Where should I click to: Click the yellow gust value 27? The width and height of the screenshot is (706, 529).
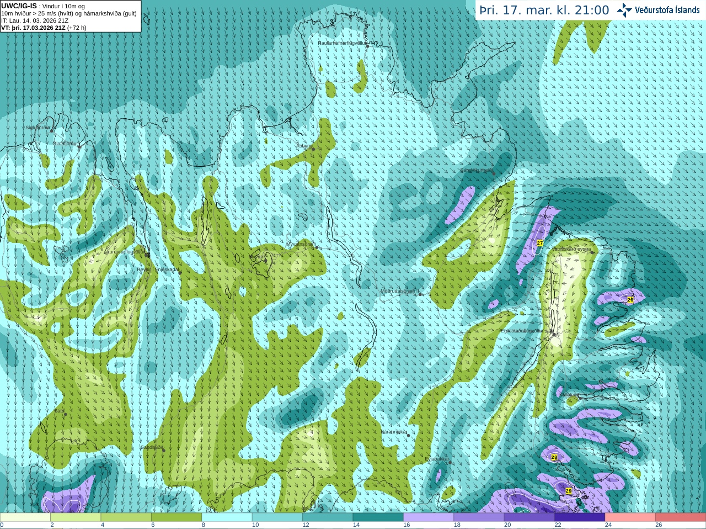[540, 244]
